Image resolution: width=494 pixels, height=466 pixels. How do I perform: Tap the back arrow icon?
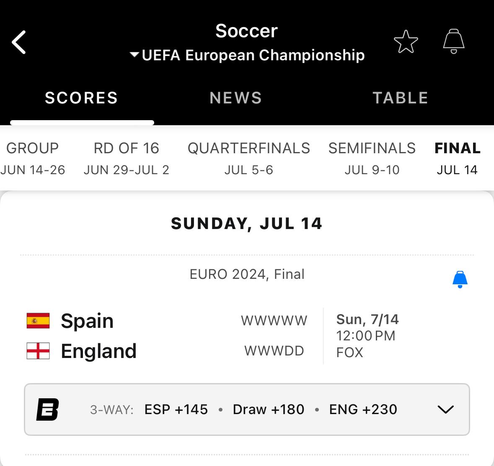(18, 42)
